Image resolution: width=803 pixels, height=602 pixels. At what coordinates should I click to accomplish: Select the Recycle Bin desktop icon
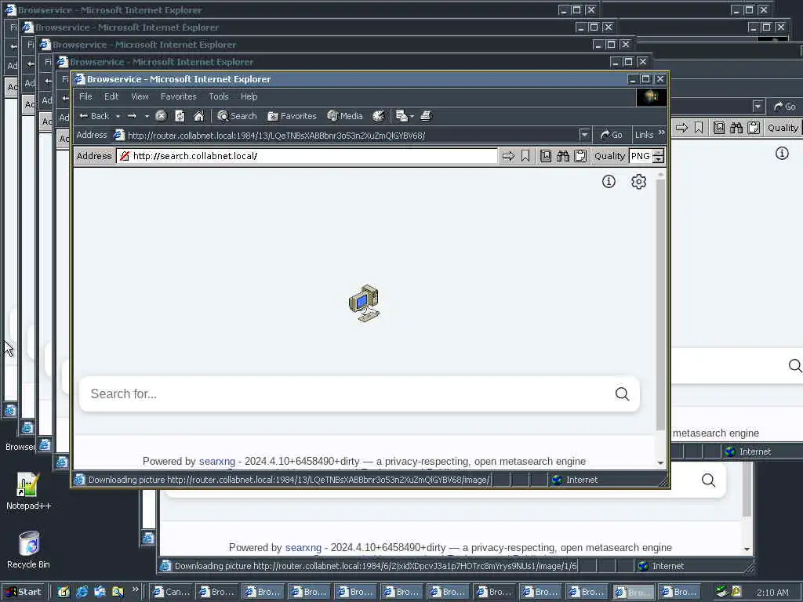pyautogui.click(x=28, y=549)
